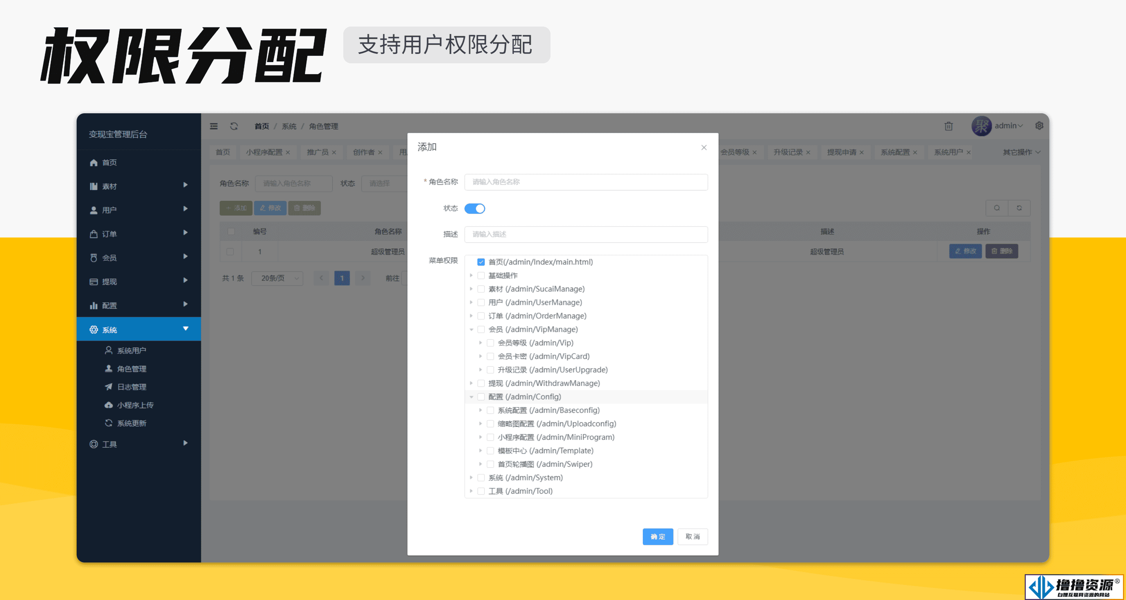Close the 升级记录 tab
1126x600 pixels.
[x=808, y=152]
